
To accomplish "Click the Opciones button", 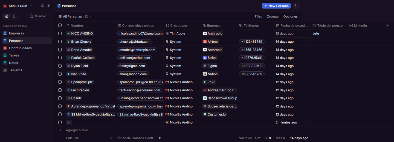I will (x=290, y=16).
